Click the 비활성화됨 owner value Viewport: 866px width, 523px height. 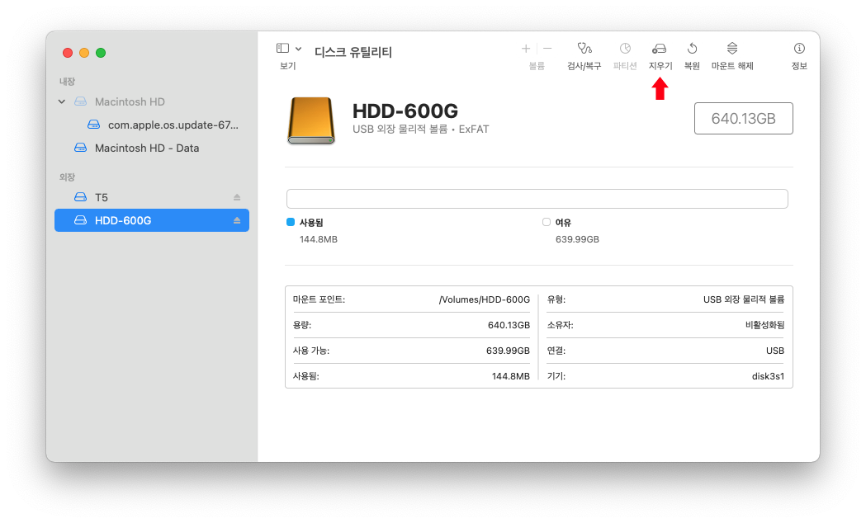click(765, 325)
